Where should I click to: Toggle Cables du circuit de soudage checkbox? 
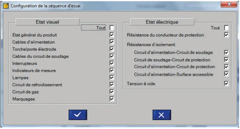click(x=112, y=56)
